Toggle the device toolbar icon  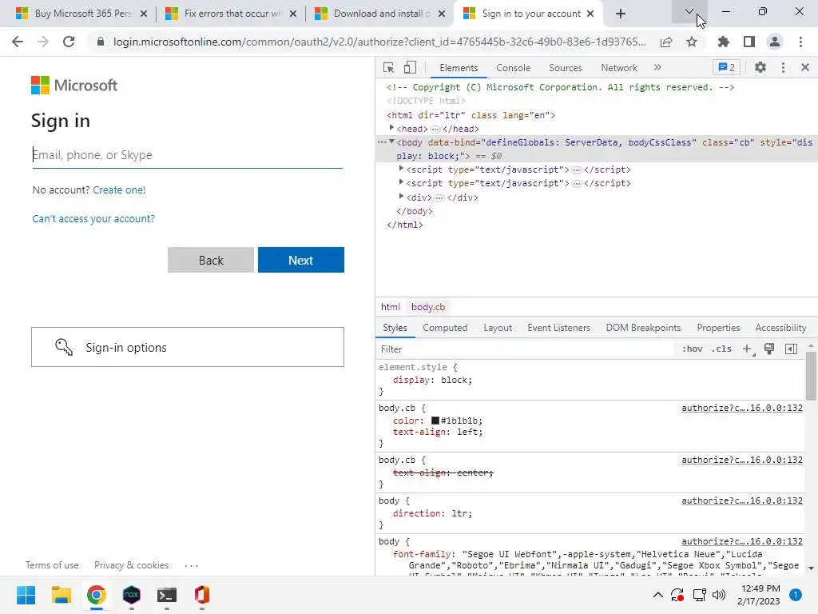tap(410, 67)
